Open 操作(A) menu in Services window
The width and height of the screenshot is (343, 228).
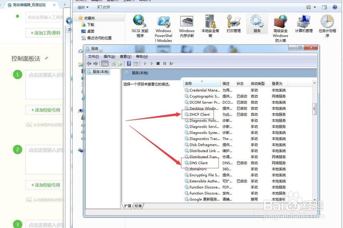tap(109, 56)
